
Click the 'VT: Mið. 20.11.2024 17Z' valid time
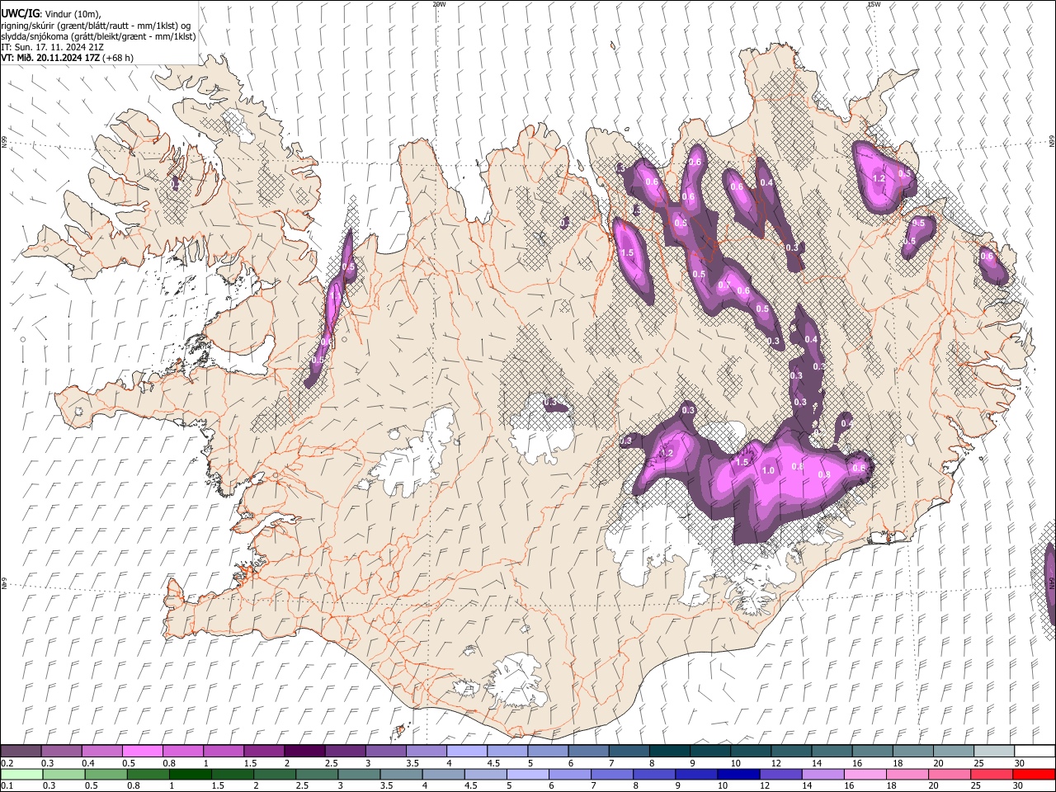50,58
